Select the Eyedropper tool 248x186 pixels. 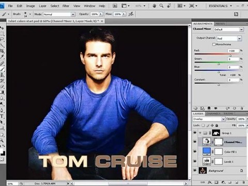2,57
